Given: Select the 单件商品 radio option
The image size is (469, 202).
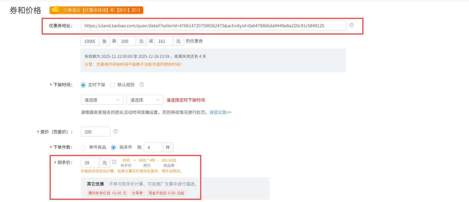Looking at the screenshot, I should click(x=83, y=148).
